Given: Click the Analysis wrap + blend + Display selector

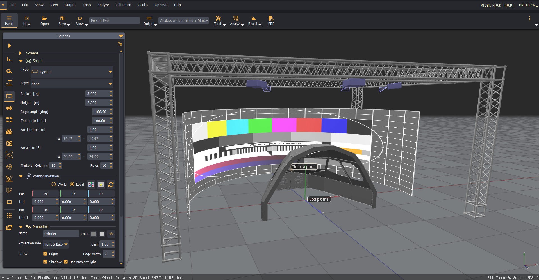Looking at the screenshot, I should click(184, 20).
